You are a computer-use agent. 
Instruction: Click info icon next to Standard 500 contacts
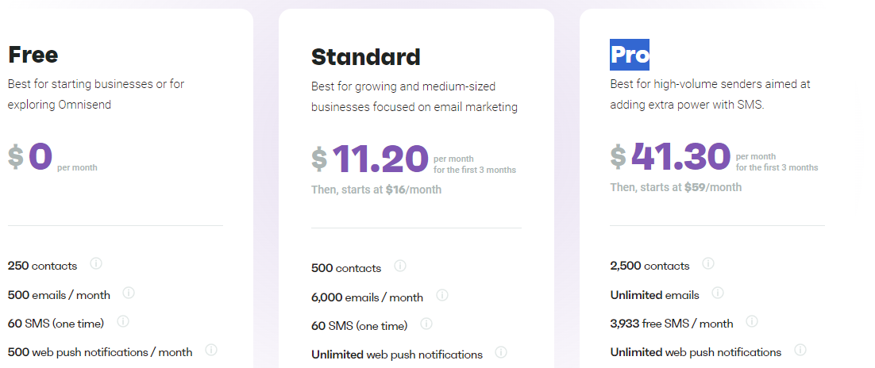point(400,266)
